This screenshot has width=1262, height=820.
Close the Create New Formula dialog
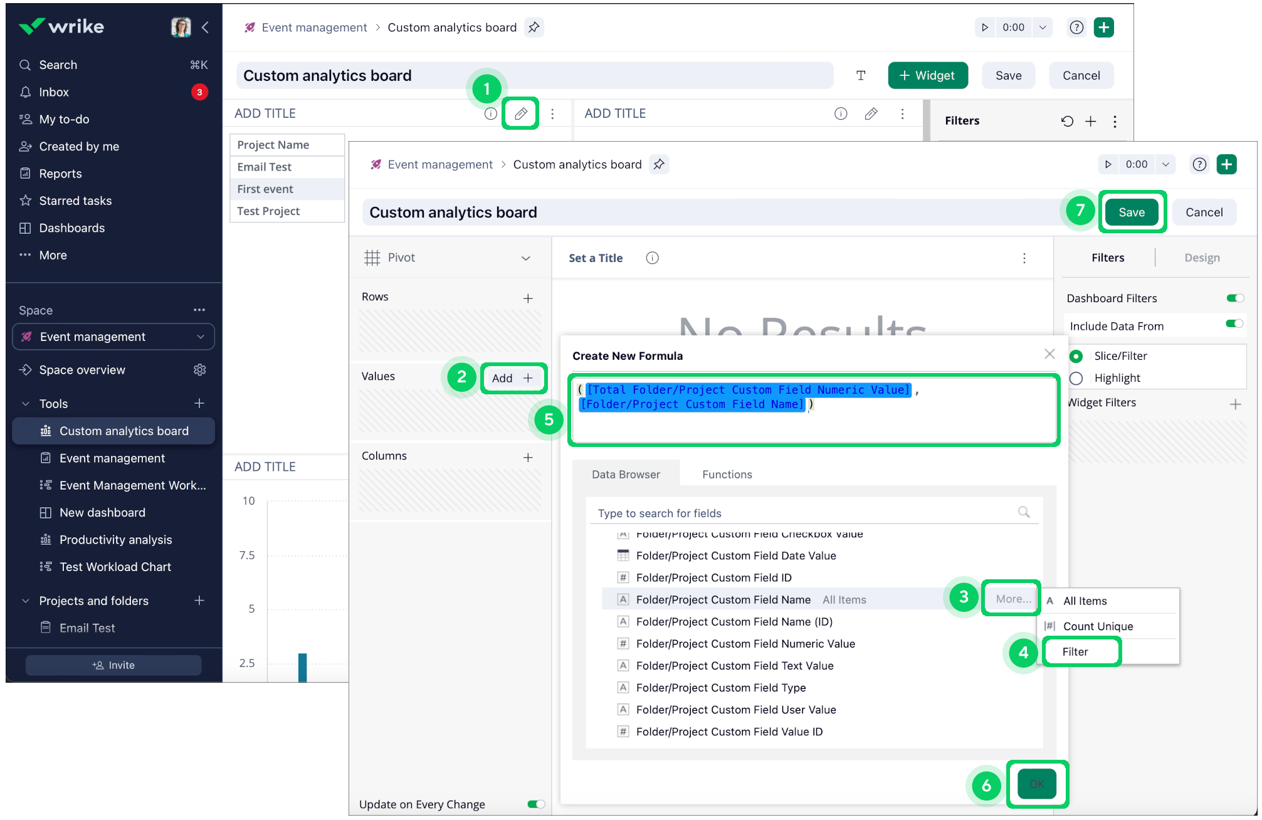pyautogui.click(x=1049, y=354)
